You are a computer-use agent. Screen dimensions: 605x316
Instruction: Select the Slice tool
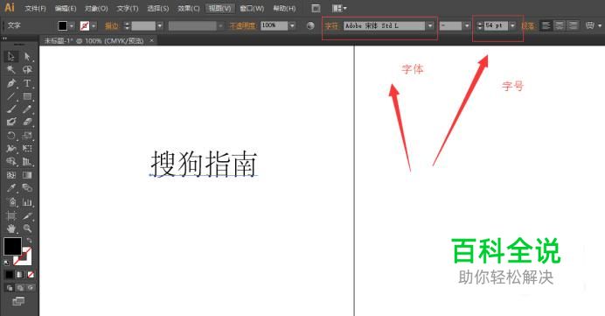27,215
